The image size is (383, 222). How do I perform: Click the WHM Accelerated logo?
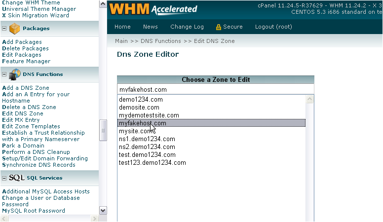coord(153,9)
